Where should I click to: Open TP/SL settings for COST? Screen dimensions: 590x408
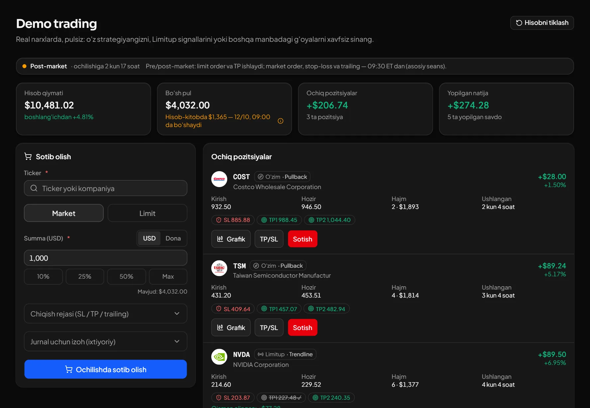pos(269,239)
